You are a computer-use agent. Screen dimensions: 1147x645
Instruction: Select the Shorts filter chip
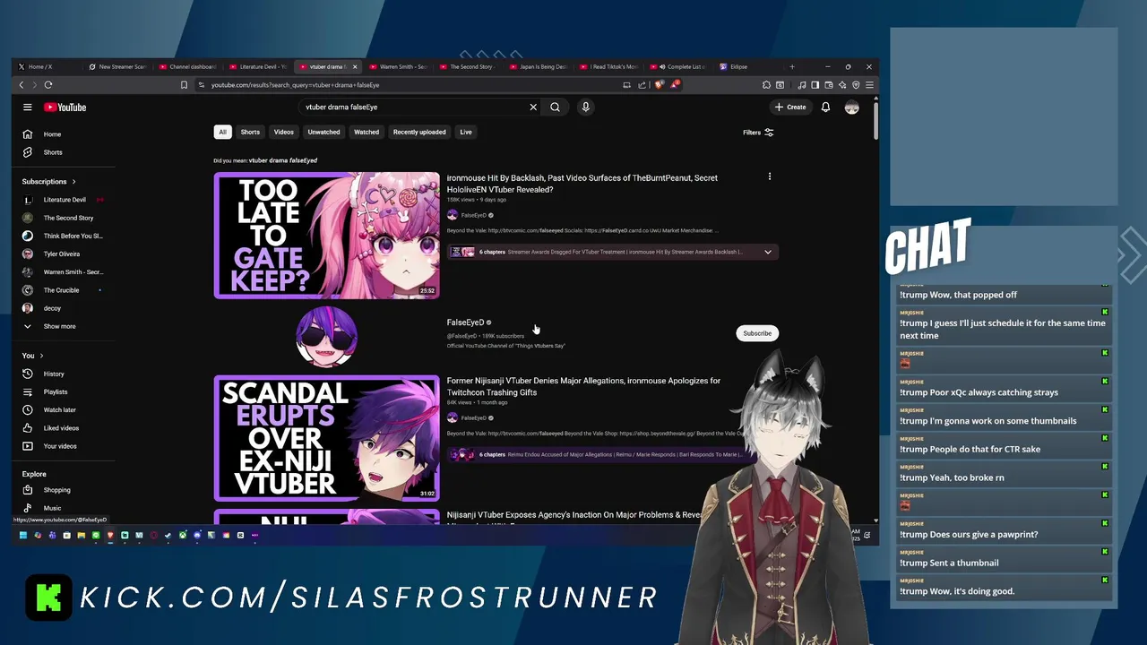pyautogui.click(x=250, y=132)
